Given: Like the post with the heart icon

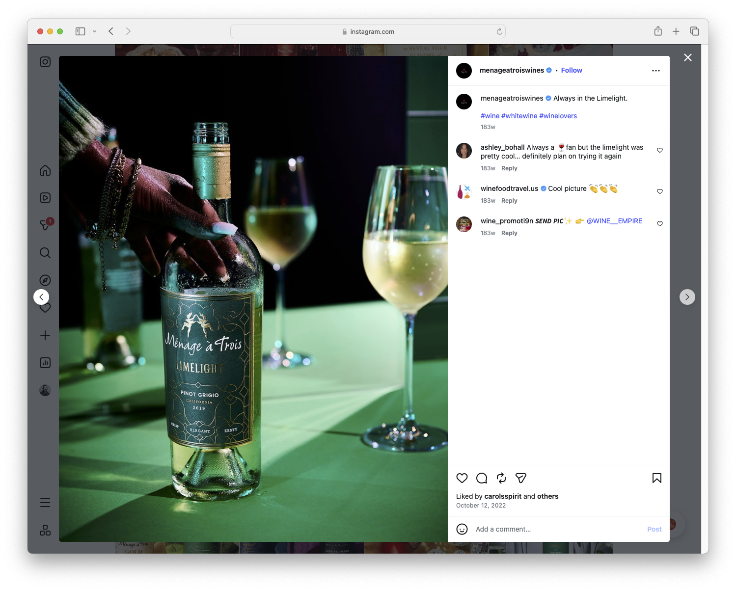Looking at the screenshot, I should coord(462,478).
